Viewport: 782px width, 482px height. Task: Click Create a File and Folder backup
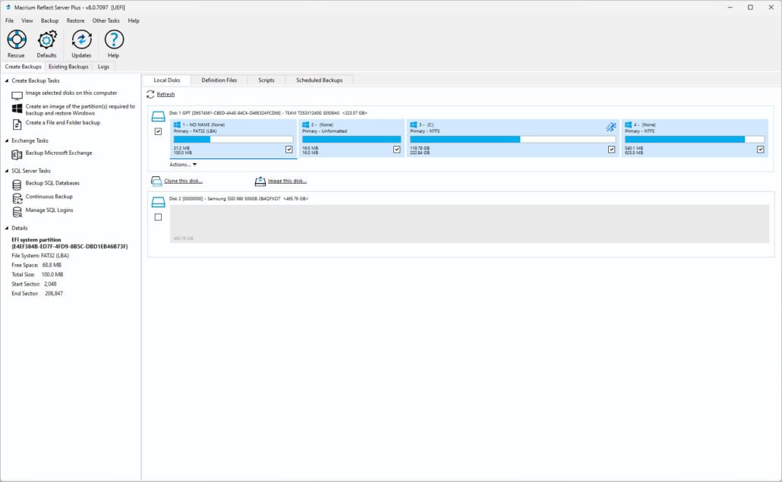[62, 123]
